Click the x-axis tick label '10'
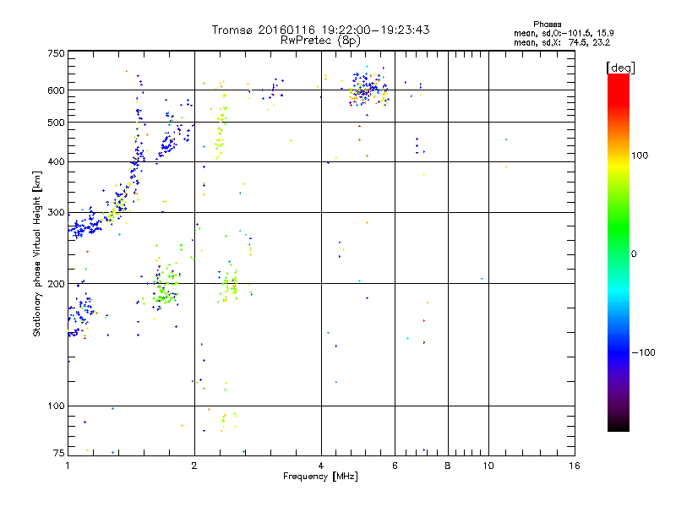The image size is (676, 507). [488, 466]
